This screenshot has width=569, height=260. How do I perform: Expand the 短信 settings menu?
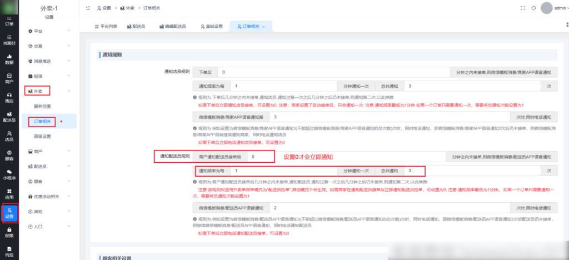(x=49, y=76)
